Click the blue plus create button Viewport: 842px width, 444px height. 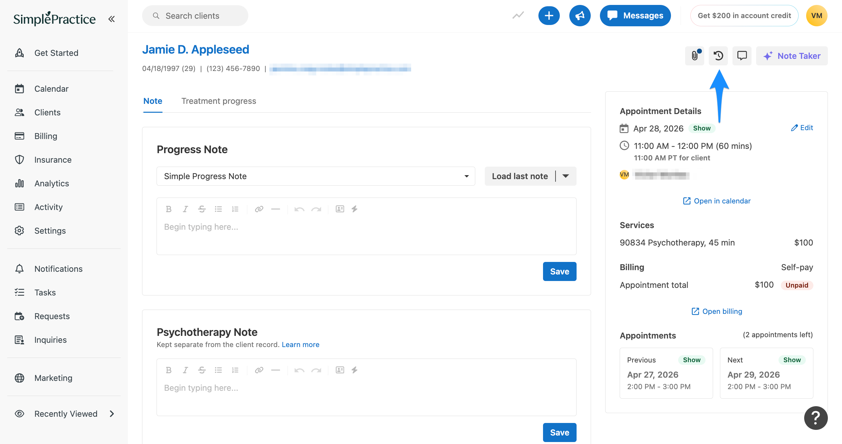[549, 15]
